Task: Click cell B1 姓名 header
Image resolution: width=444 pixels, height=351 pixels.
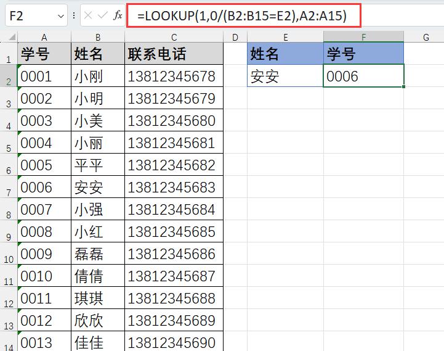Action: click(x=98, y=53)
